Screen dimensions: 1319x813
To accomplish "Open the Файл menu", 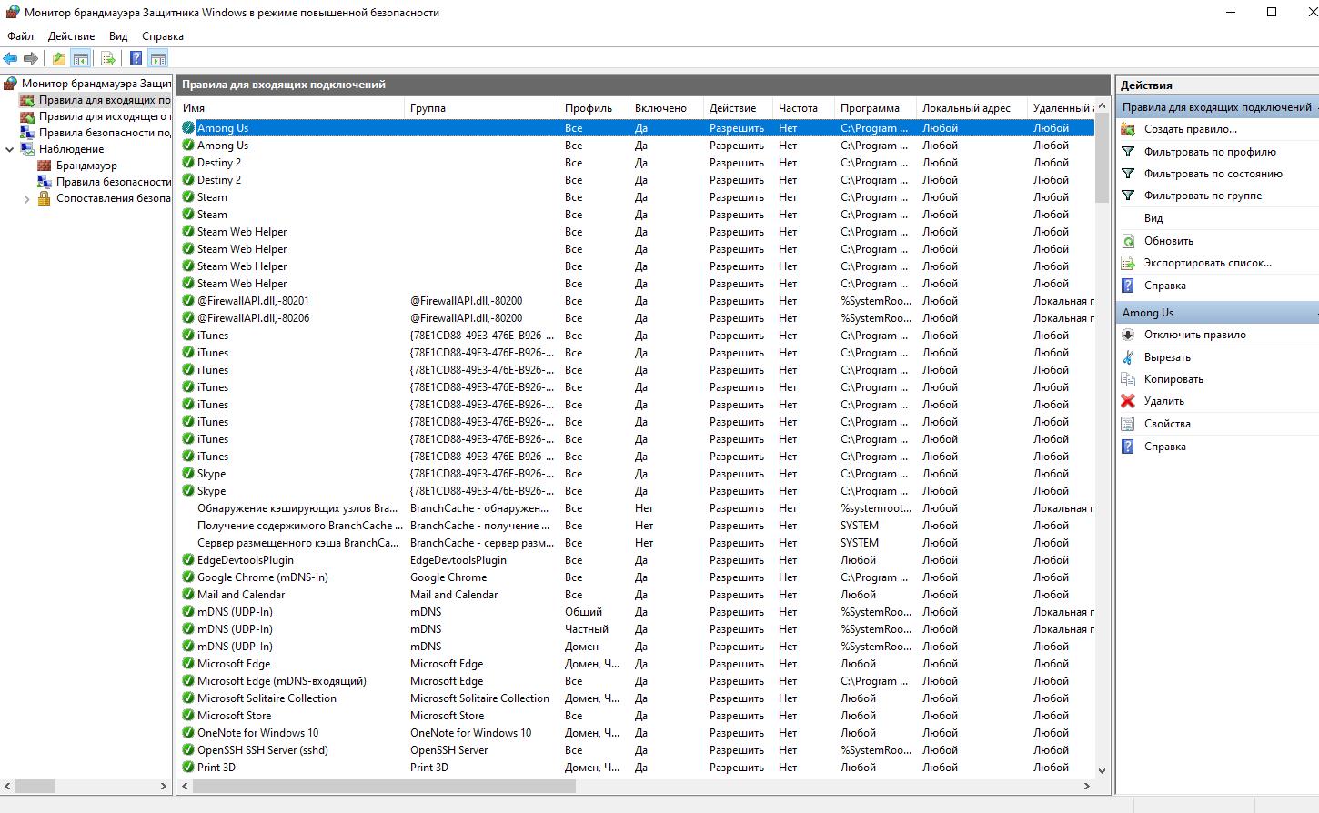I will point(20,36).
